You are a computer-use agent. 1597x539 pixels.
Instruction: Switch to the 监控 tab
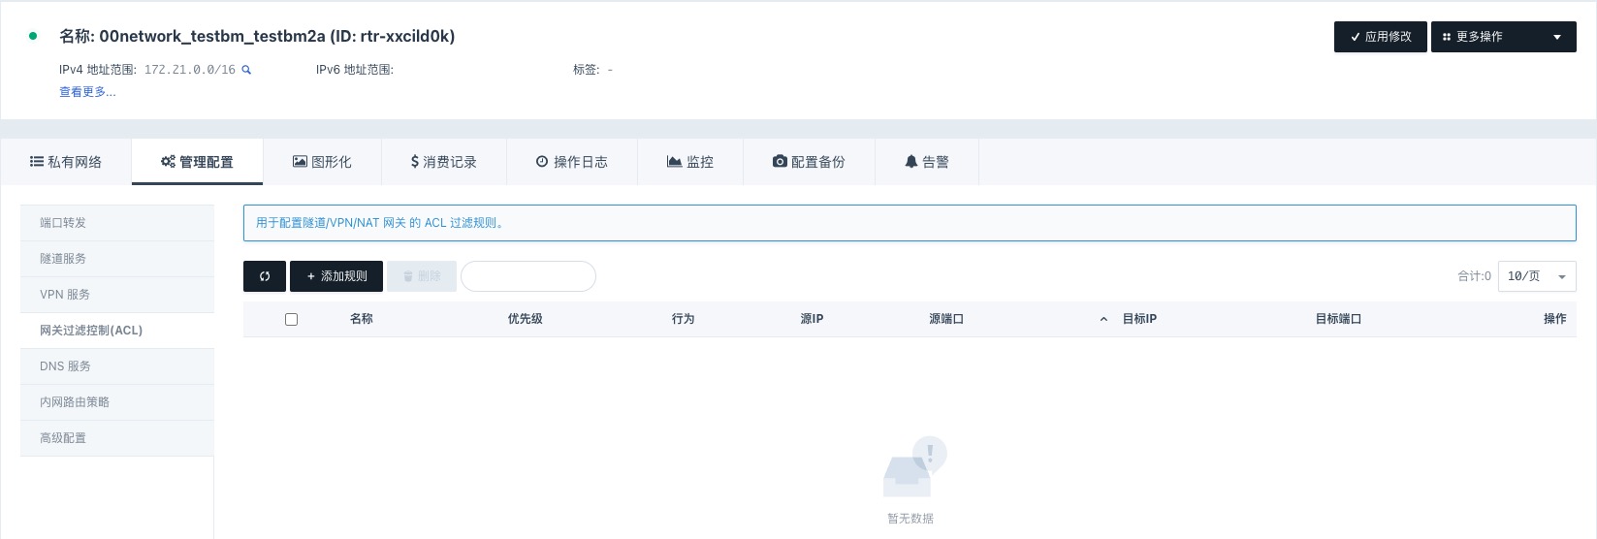click(690, 162)
